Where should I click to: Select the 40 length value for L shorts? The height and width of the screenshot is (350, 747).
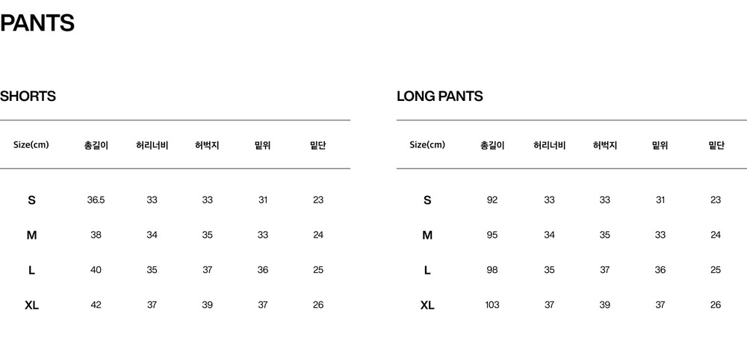[96, 270]
